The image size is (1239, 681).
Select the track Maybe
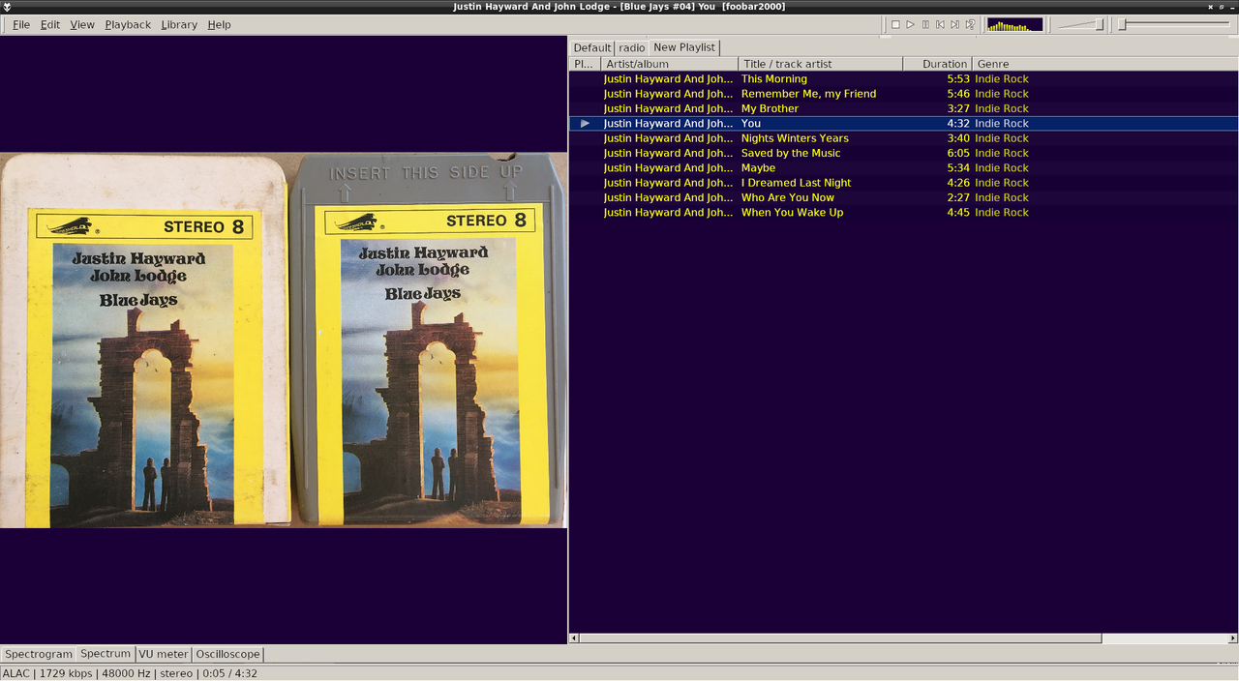pos(903,167)
